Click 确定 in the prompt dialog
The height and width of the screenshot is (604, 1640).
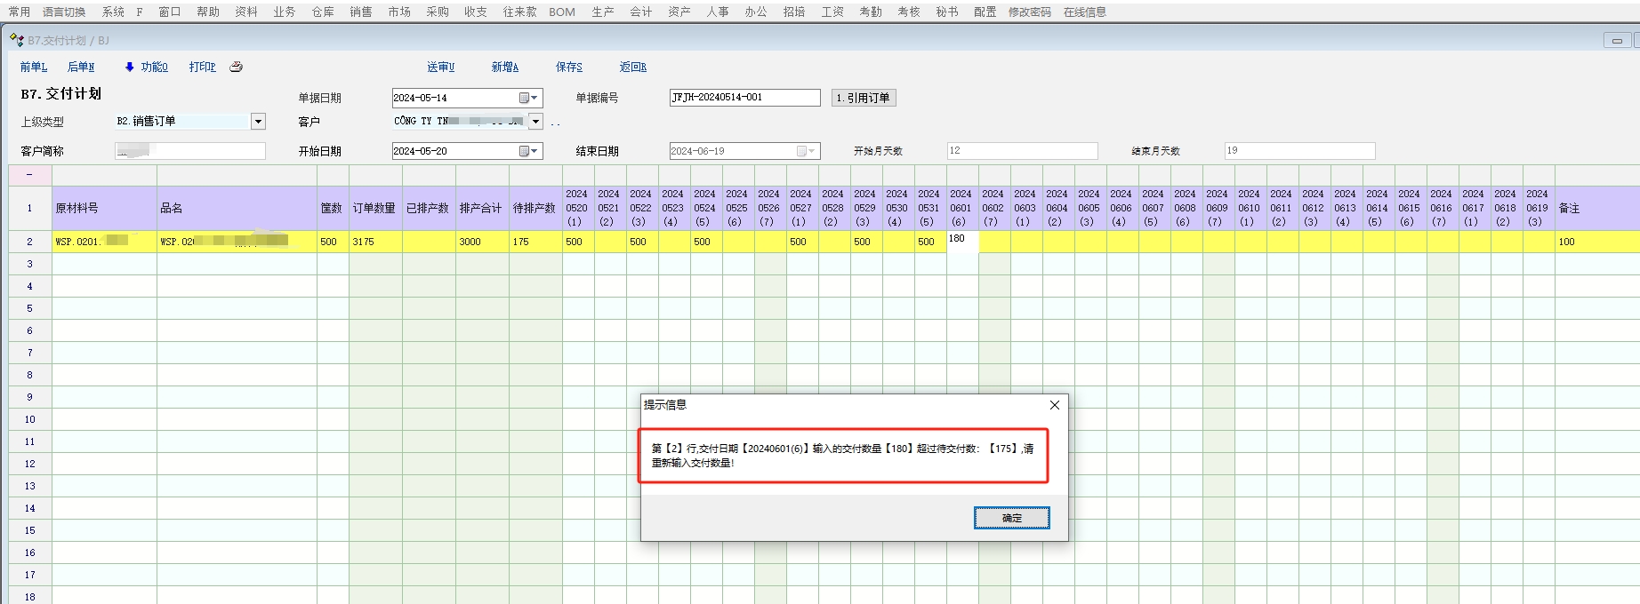click(x=1011, y=518)
